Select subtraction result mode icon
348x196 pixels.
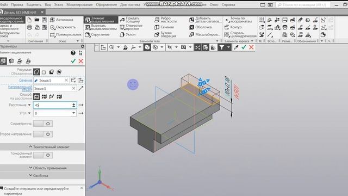pyautogui.click(x=52, y=72)
